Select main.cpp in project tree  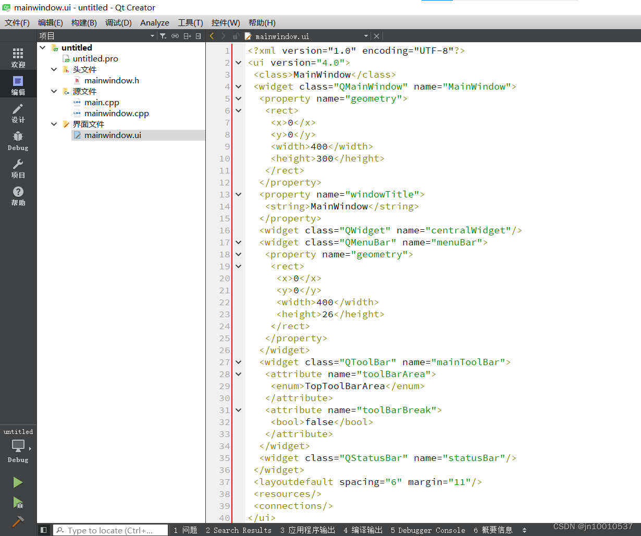pos(102,102)
